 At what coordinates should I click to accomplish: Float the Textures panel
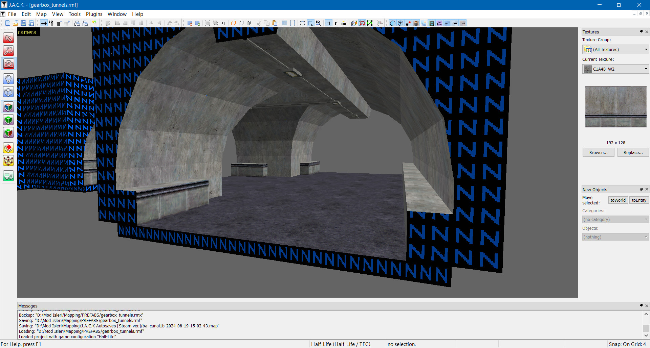click(641, 32)
